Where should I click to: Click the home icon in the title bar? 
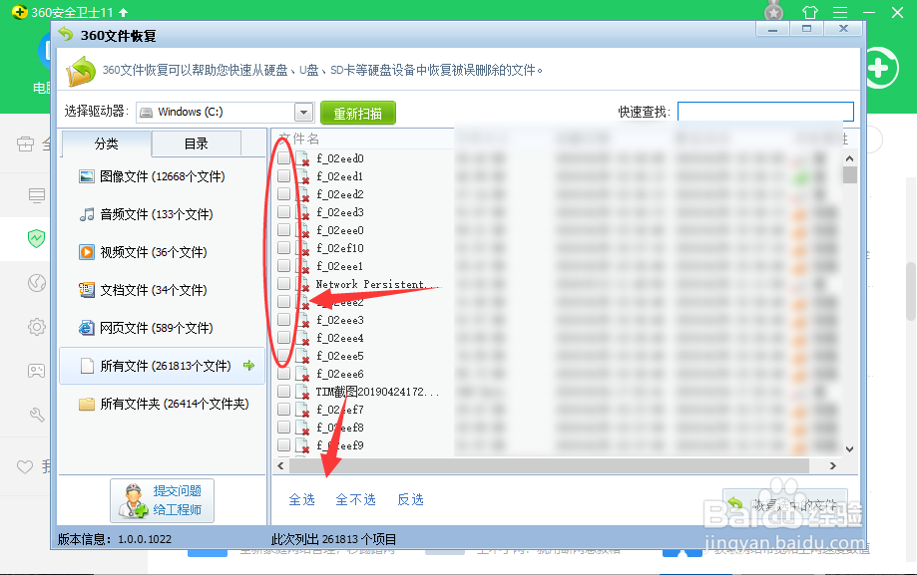(810, 13)
